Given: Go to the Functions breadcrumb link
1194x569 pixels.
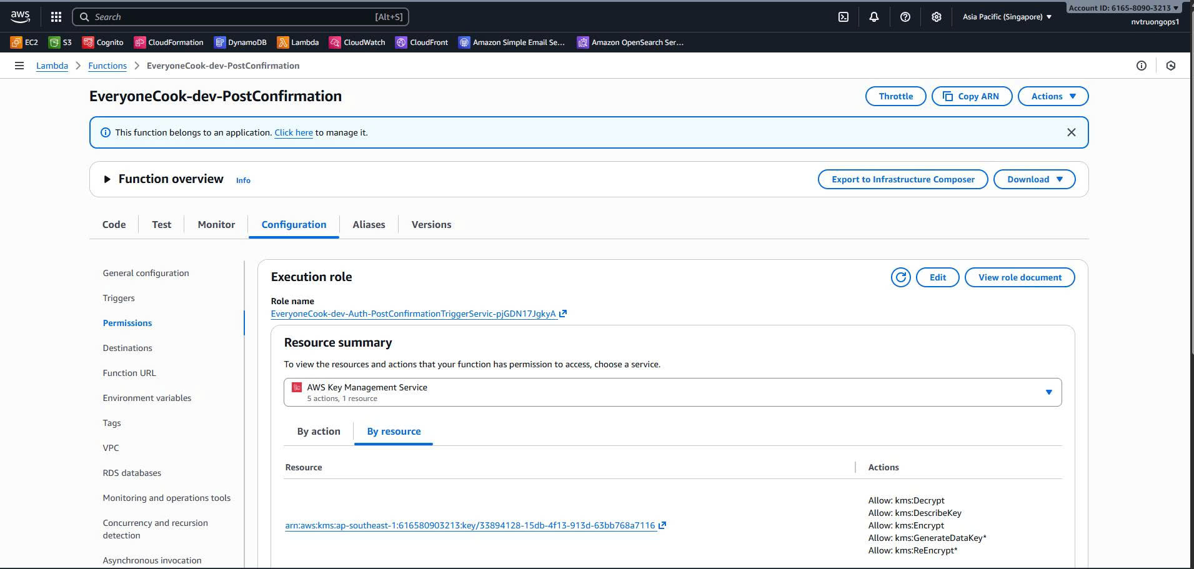Looking at the screenshot, I should point(107,66).
